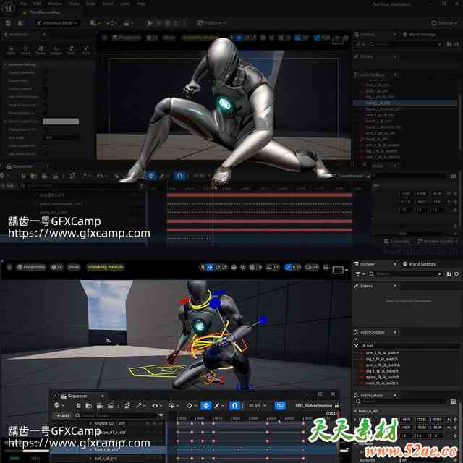Select spine_fk_ik_switch in Anim Outliner
This screenshot has width=463, height=463.
coord(383,378)
